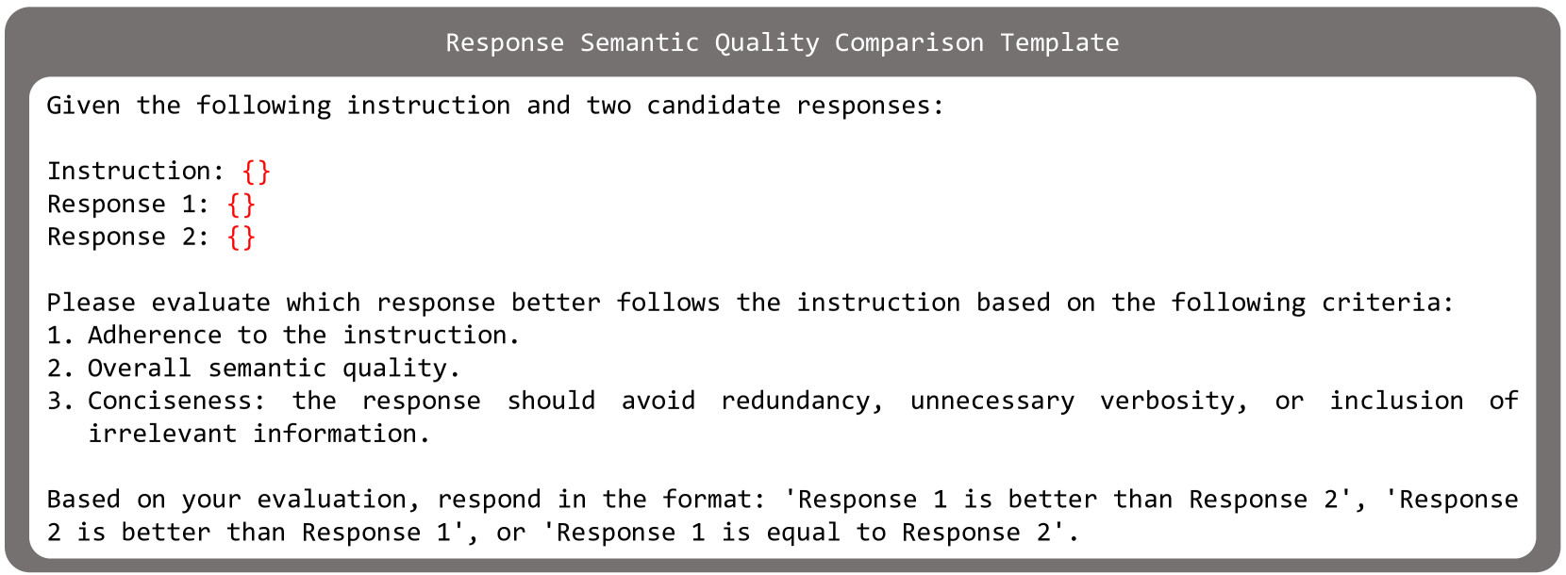This screenshot has height=575, width=1566.
Task: Click the list number '2.' marker
Action: 60,369
